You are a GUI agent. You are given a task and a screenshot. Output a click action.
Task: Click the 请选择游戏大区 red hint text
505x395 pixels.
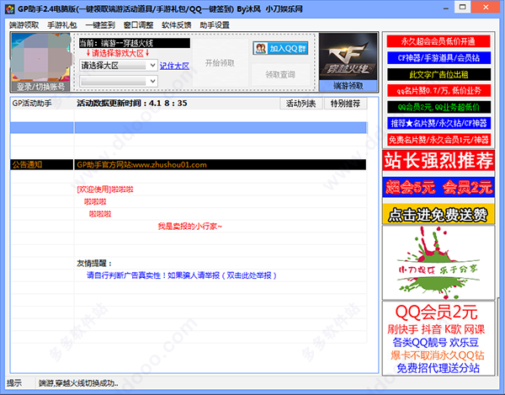(x=118, y=53)
